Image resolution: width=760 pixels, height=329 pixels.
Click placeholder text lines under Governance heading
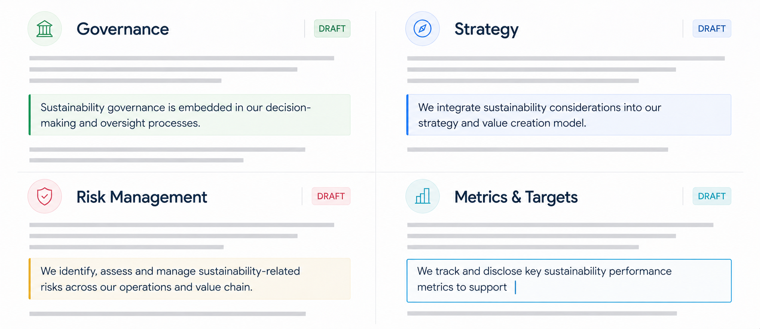pyautogui.click(x=182, y=69)
